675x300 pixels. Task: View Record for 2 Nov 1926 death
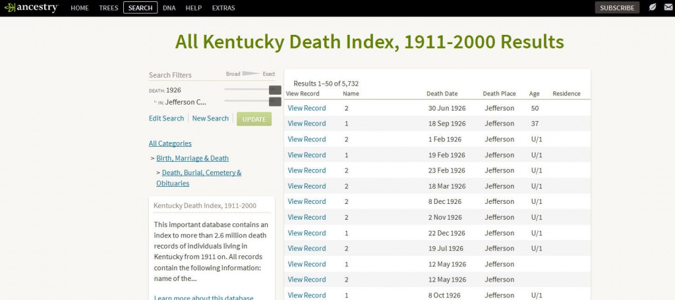click(307, 217)
